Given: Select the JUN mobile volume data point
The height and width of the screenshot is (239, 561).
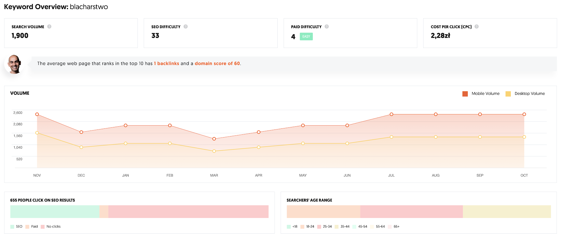Looking at the screenshot, I should 347,125.
